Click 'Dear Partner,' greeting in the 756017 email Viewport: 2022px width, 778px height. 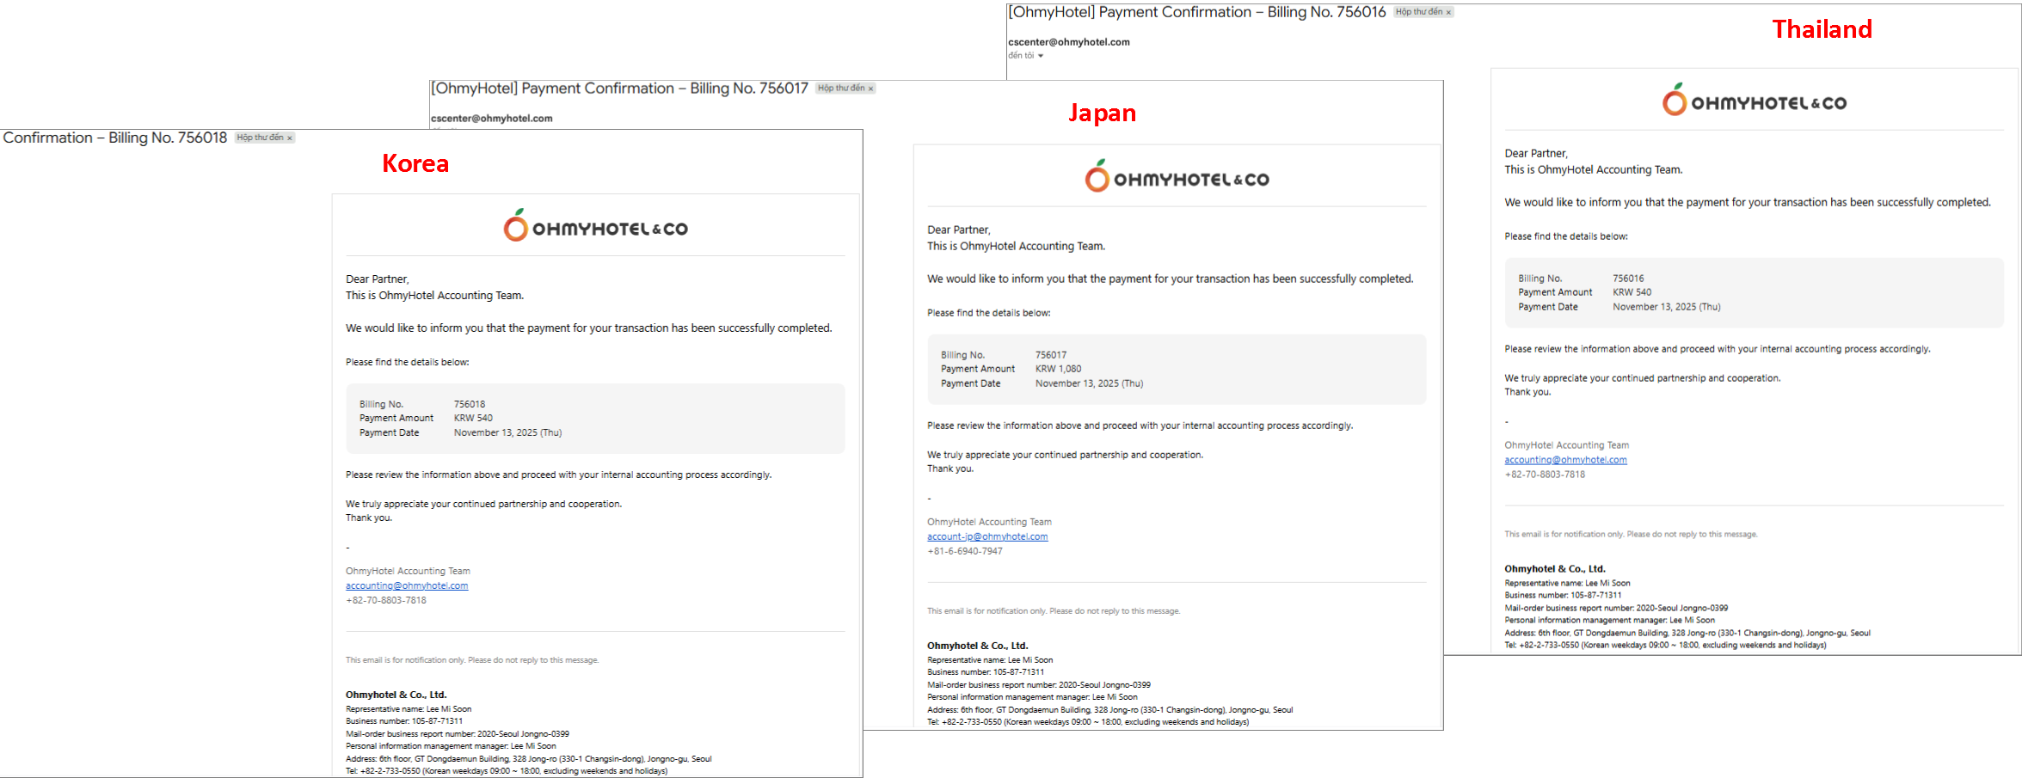[x=959, y=230]
